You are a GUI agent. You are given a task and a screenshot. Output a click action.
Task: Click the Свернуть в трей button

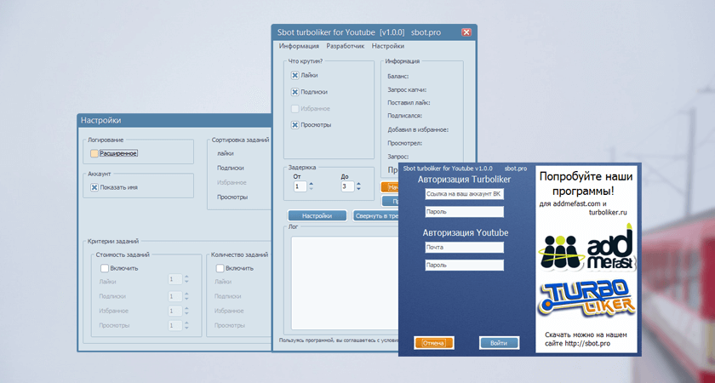click(x=375, y=215)
